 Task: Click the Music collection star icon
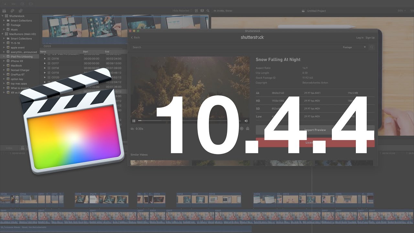point(8,29)
